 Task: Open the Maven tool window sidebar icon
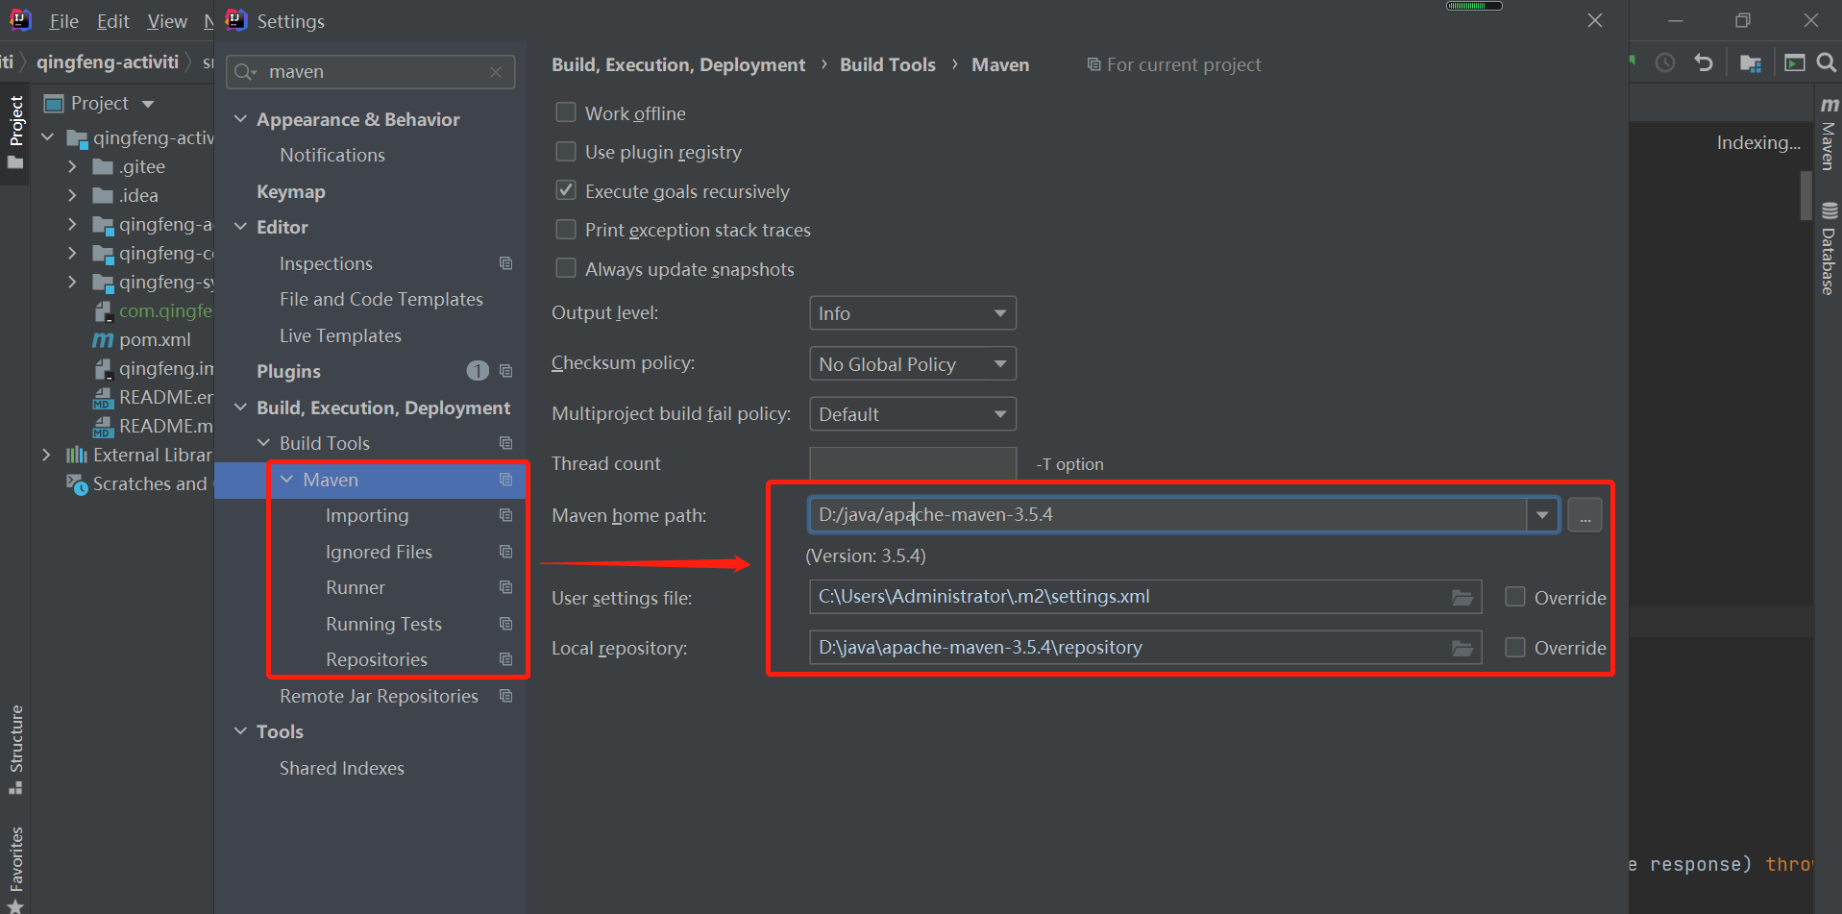pyautogui.click(x=1829, y=134)
